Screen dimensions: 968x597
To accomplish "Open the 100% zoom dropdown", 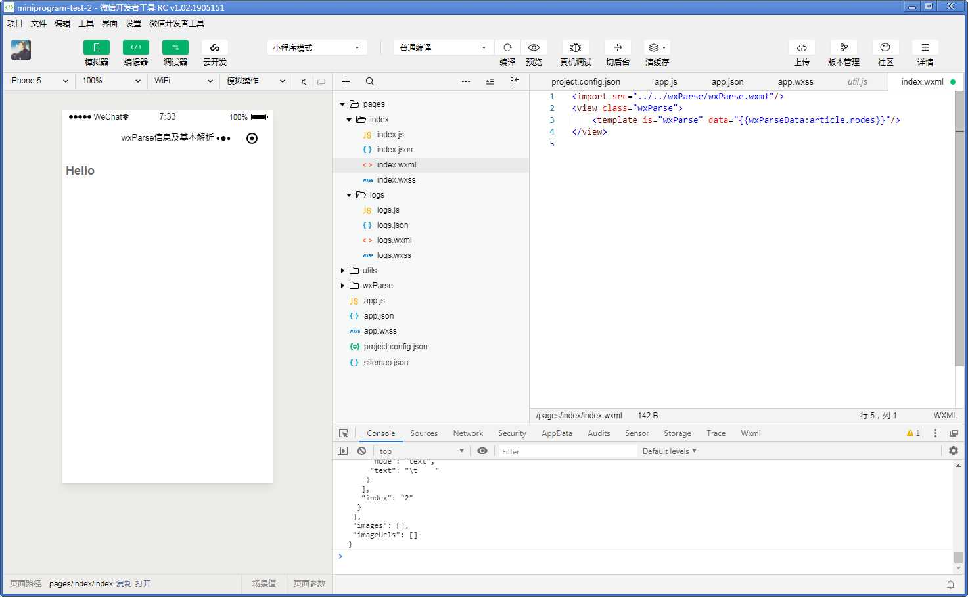I will click(x=111, y=81).
